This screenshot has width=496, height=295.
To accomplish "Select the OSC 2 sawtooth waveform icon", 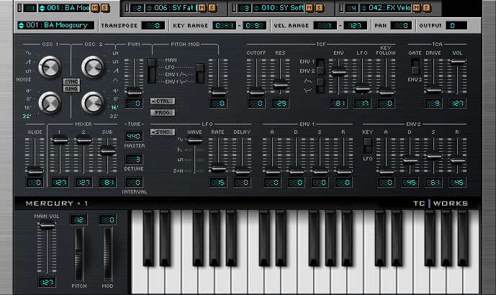I will point(116,71).
